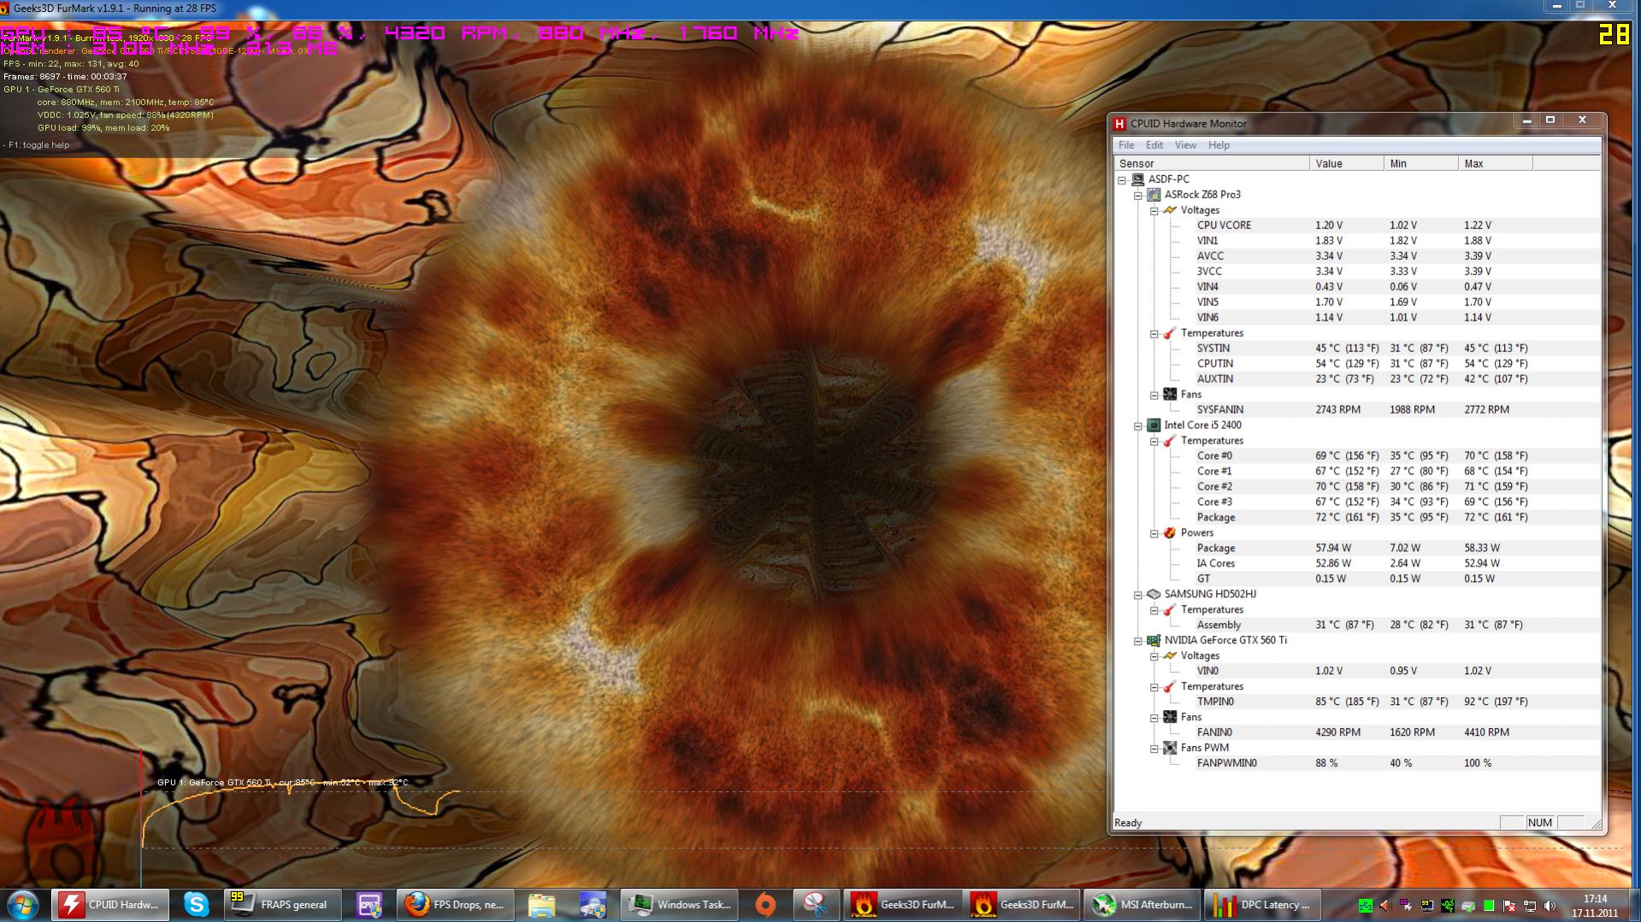This screenshot has height=922, width=1641.
Task: Select the SYSFANIN fan row
Action: click(1396, 410)
